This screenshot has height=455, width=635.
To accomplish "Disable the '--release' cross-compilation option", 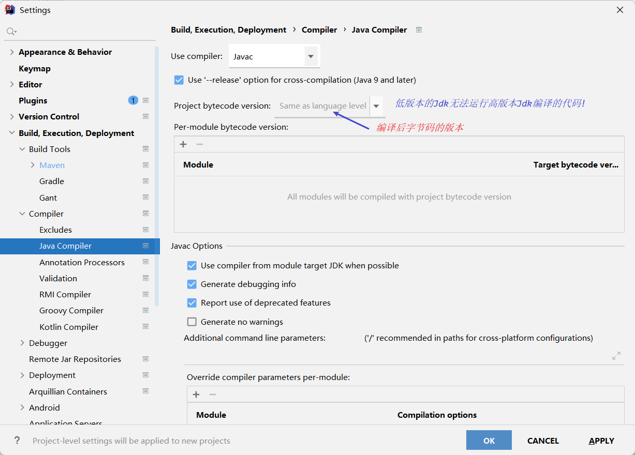I will (x=179, y=80).
